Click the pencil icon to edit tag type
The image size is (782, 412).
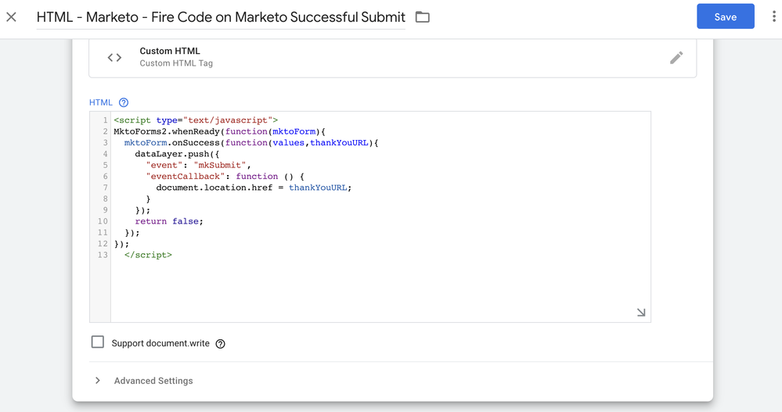(676, 57)
